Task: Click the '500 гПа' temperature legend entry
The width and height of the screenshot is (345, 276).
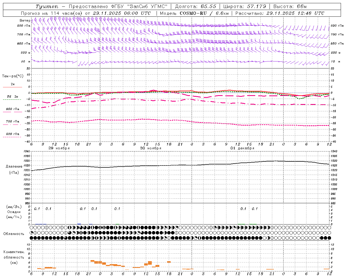Action: (12, 134)
